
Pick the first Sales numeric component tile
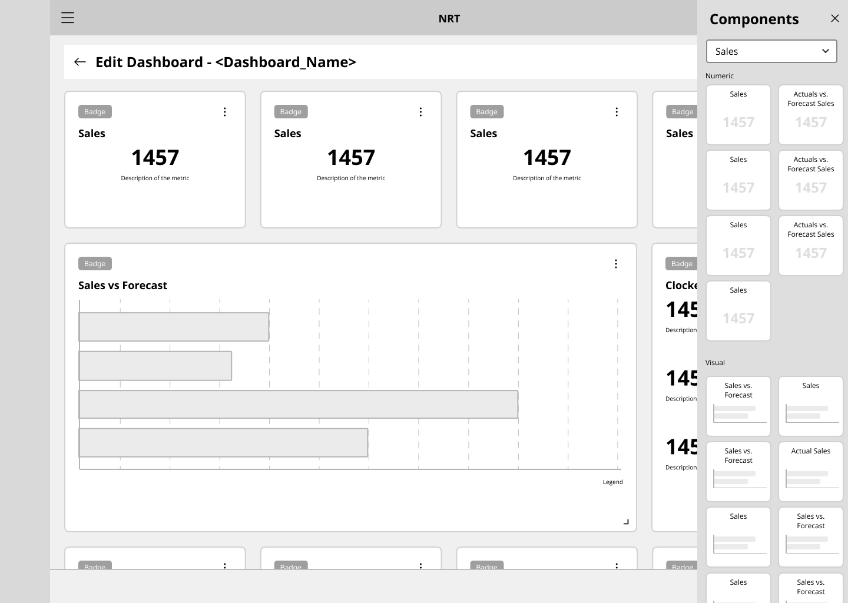click(738, 115)
